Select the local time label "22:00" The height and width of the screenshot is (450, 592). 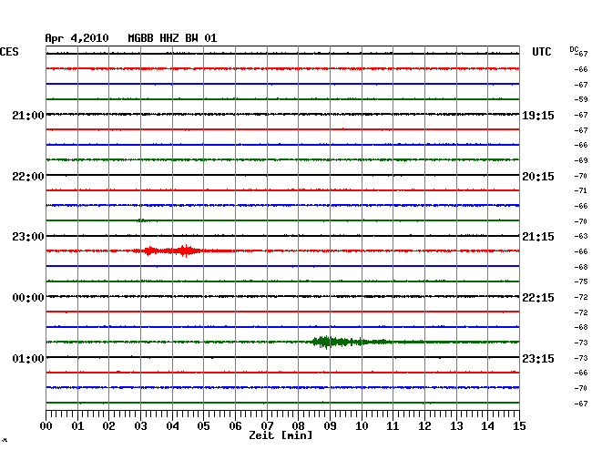point(28,177)
